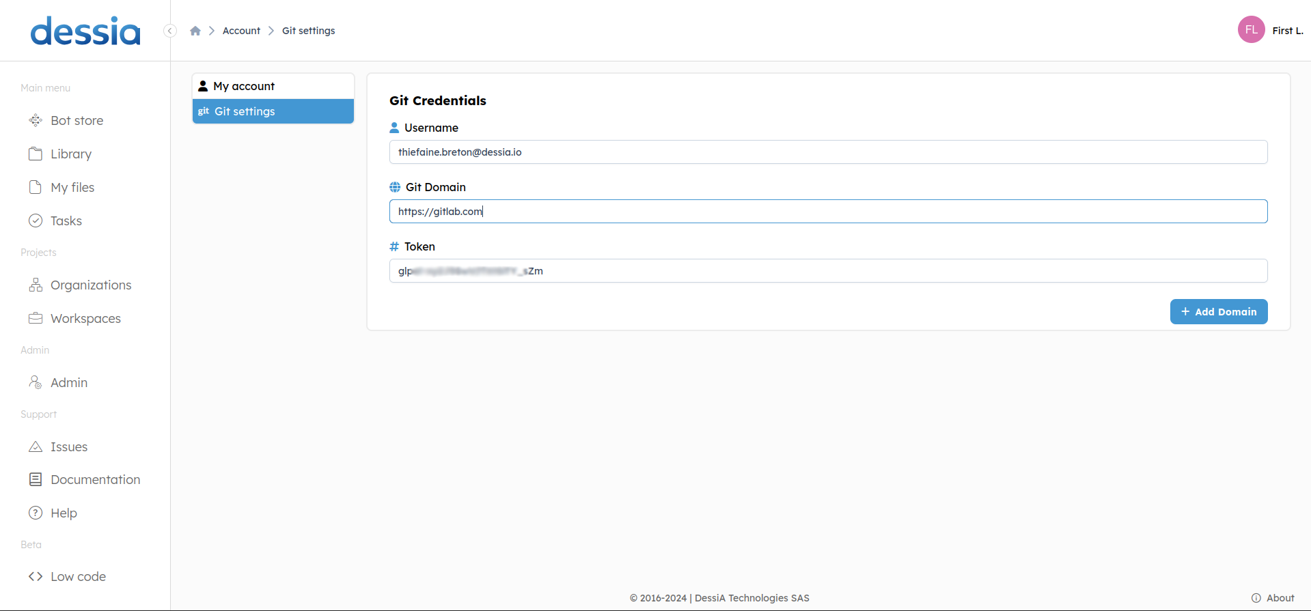Screen dimensions: 1311x611
Task: Click the Main menu section label
Action: (x=45, y=88)
